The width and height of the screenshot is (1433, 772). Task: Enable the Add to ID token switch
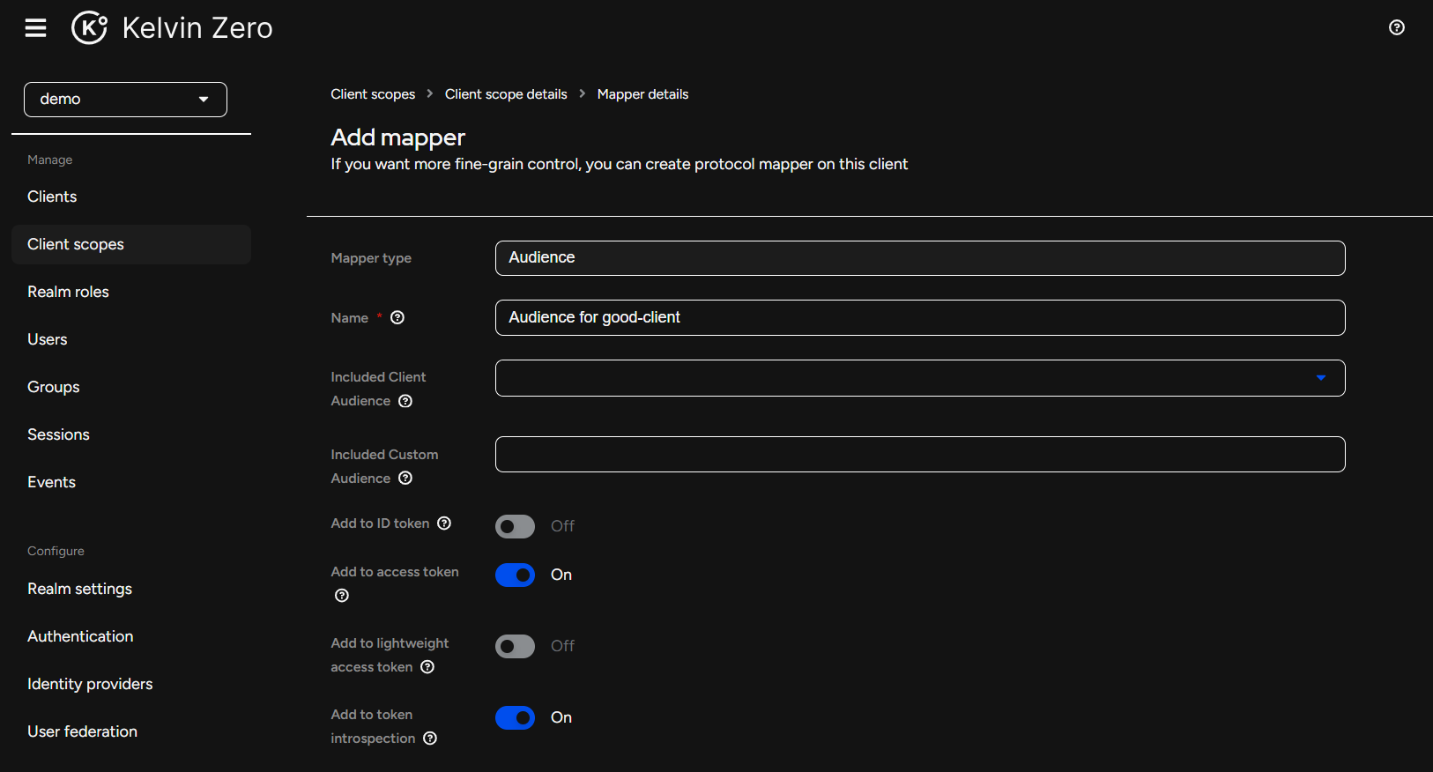(515, 526)
